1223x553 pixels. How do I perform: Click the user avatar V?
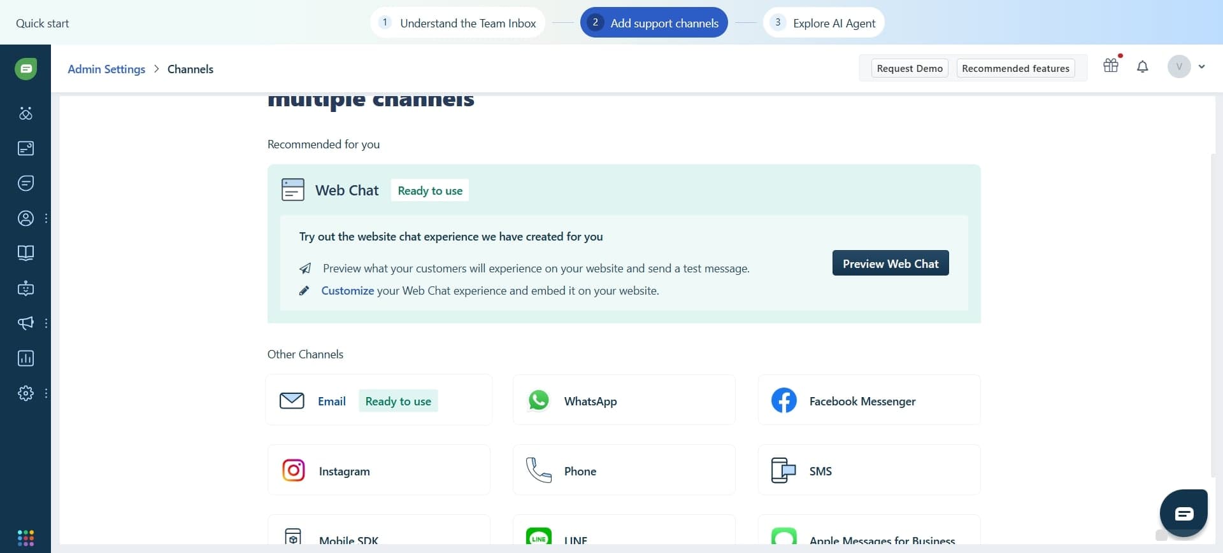pos(1179,66)
